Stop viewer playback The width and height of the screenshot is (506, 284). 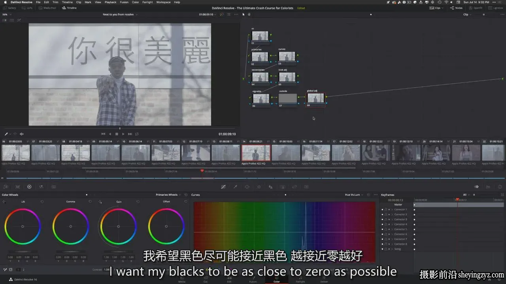coord(117,134)
